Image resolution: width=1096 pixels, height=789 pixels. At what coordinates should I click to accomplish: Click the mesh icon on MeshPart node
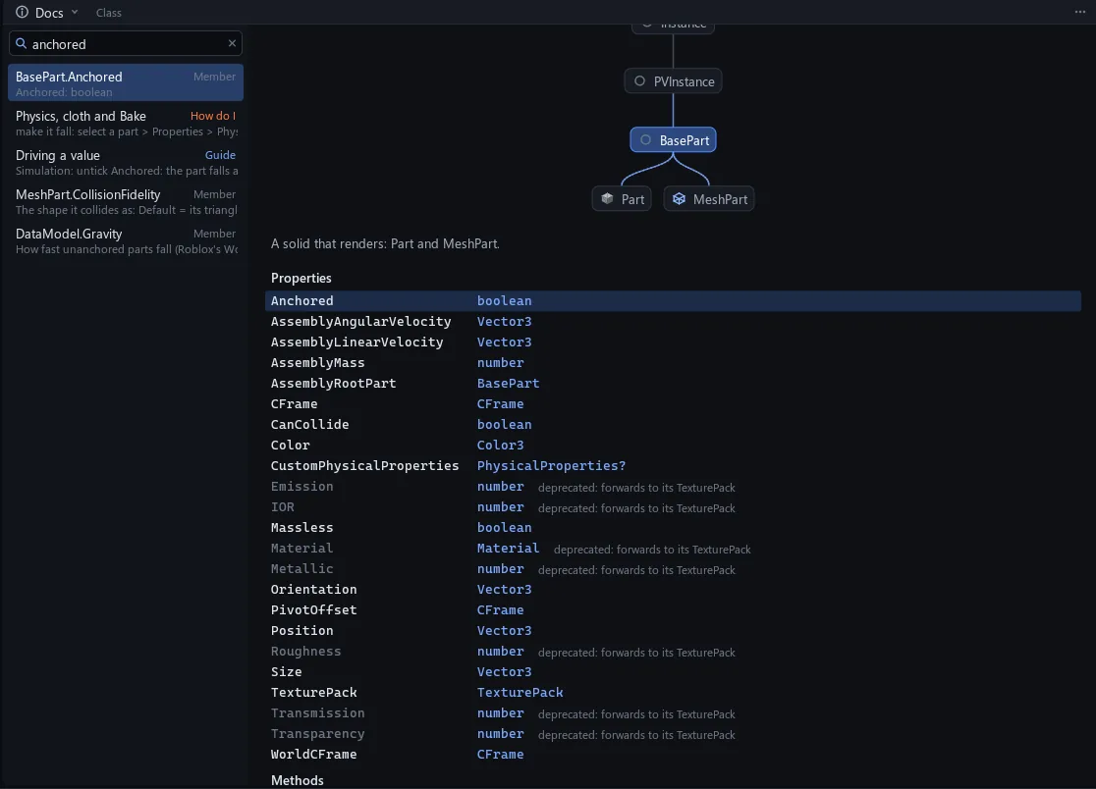[679, 199]
